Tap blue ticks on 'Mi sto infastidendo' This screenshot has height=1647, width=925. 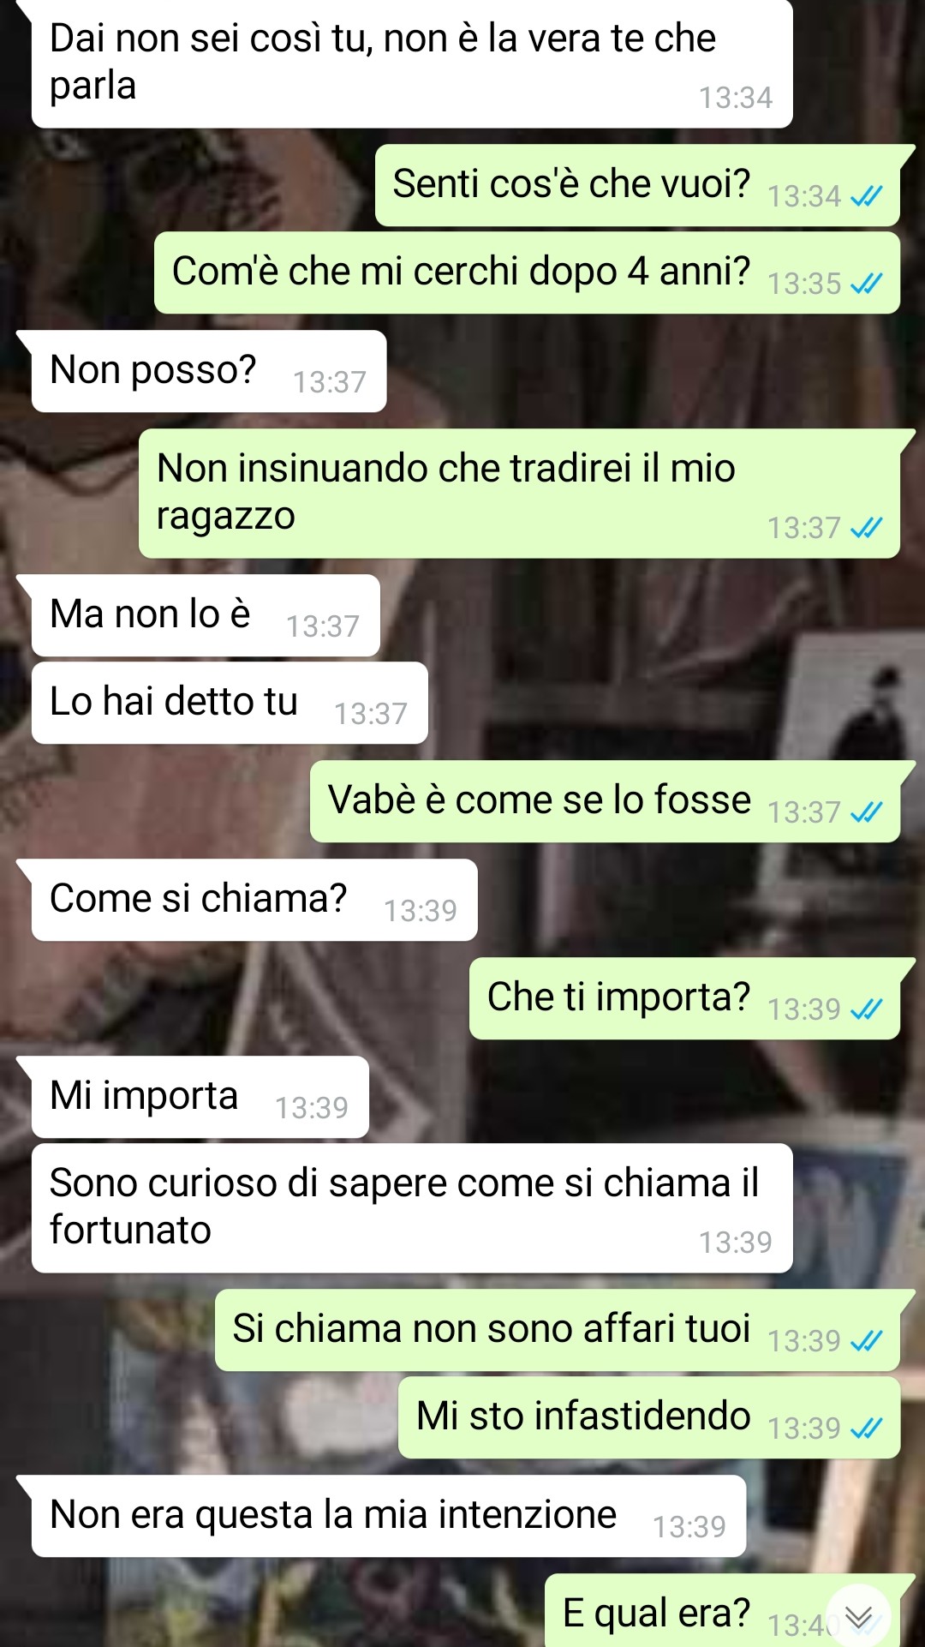pyautogui.click(x=866, y=1428)
